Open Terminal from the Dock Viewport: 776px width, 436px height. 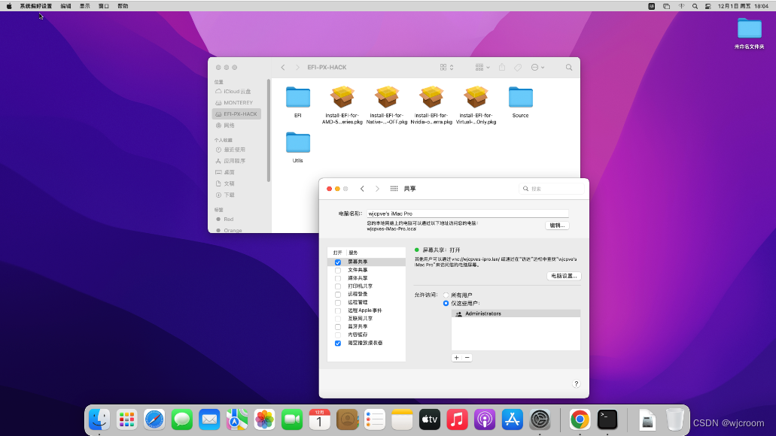pyautogui.click(x=607, y=419)
